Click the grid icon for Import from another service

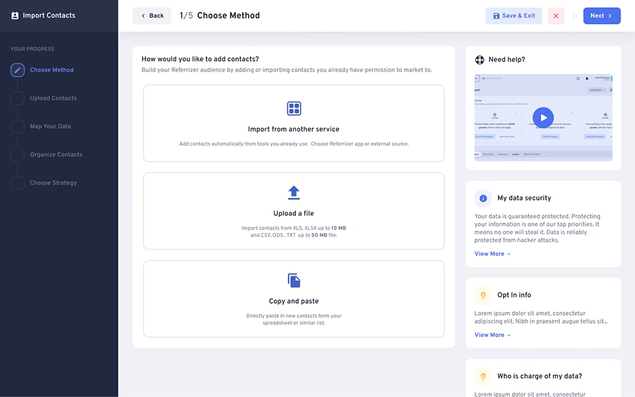(294, 109)
